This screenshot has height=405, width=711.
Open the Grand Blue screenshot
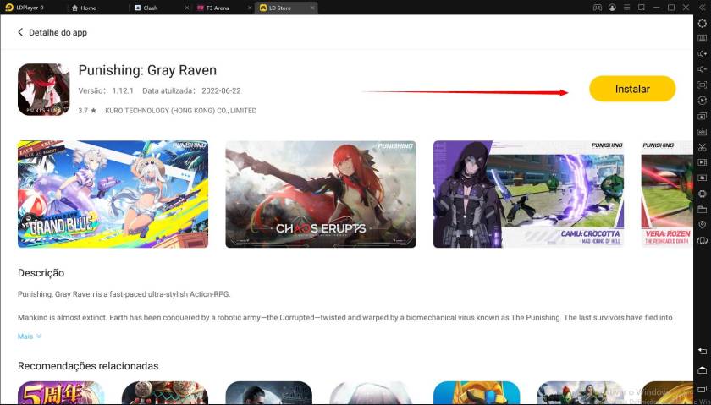click(113, 194)
